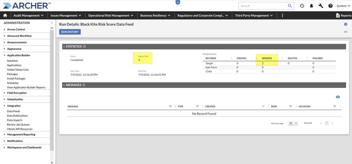Copy the page link icon
352x164 pixels.
tap(346, 32)
